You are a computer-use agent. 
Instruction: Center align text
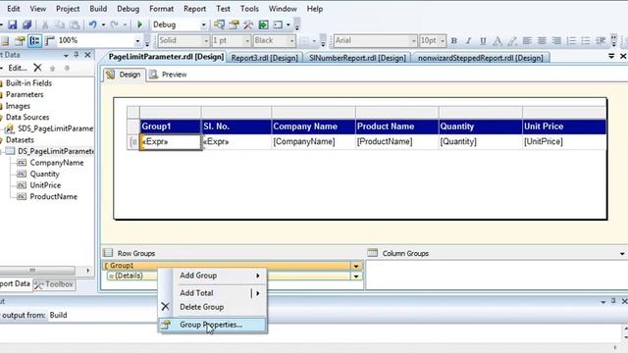click(x=542, y=40)
